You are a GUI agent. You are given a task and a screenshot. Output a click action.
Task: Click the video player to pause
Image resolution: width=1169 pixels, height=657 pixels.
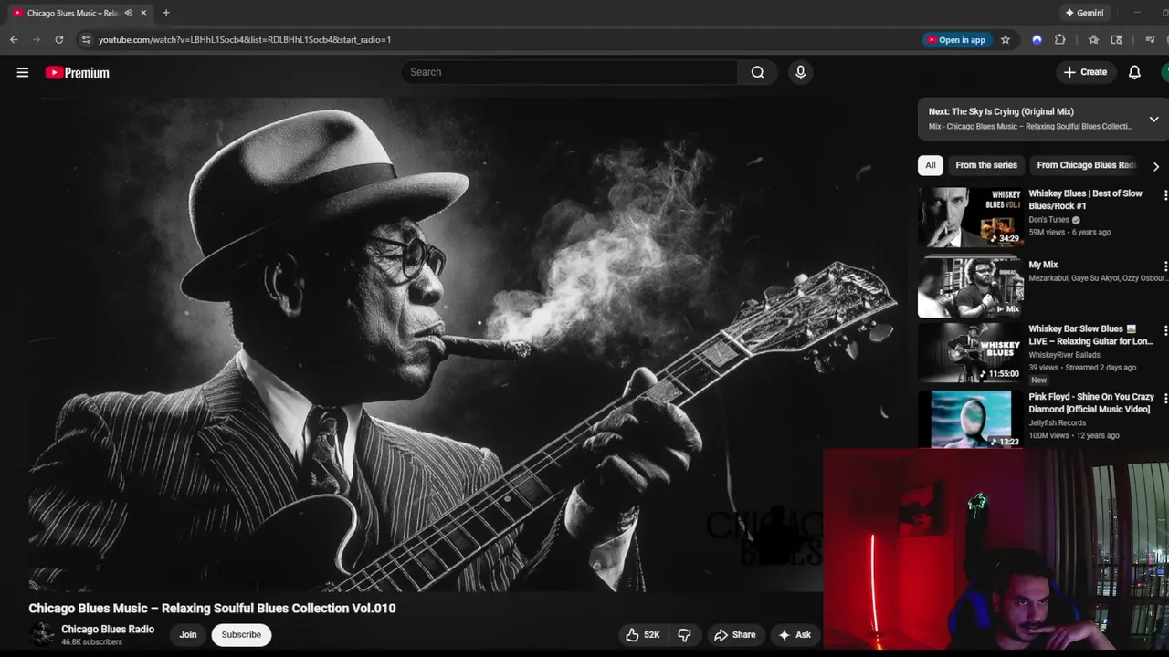coord(425,345)
